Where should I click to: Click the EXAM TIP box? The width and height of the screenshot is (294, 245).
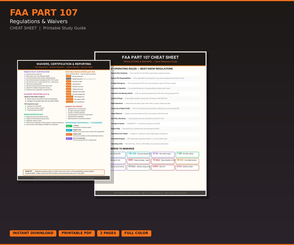point(64,172)
